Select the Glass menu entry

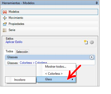pyautogui.click(x=56, y=79)
